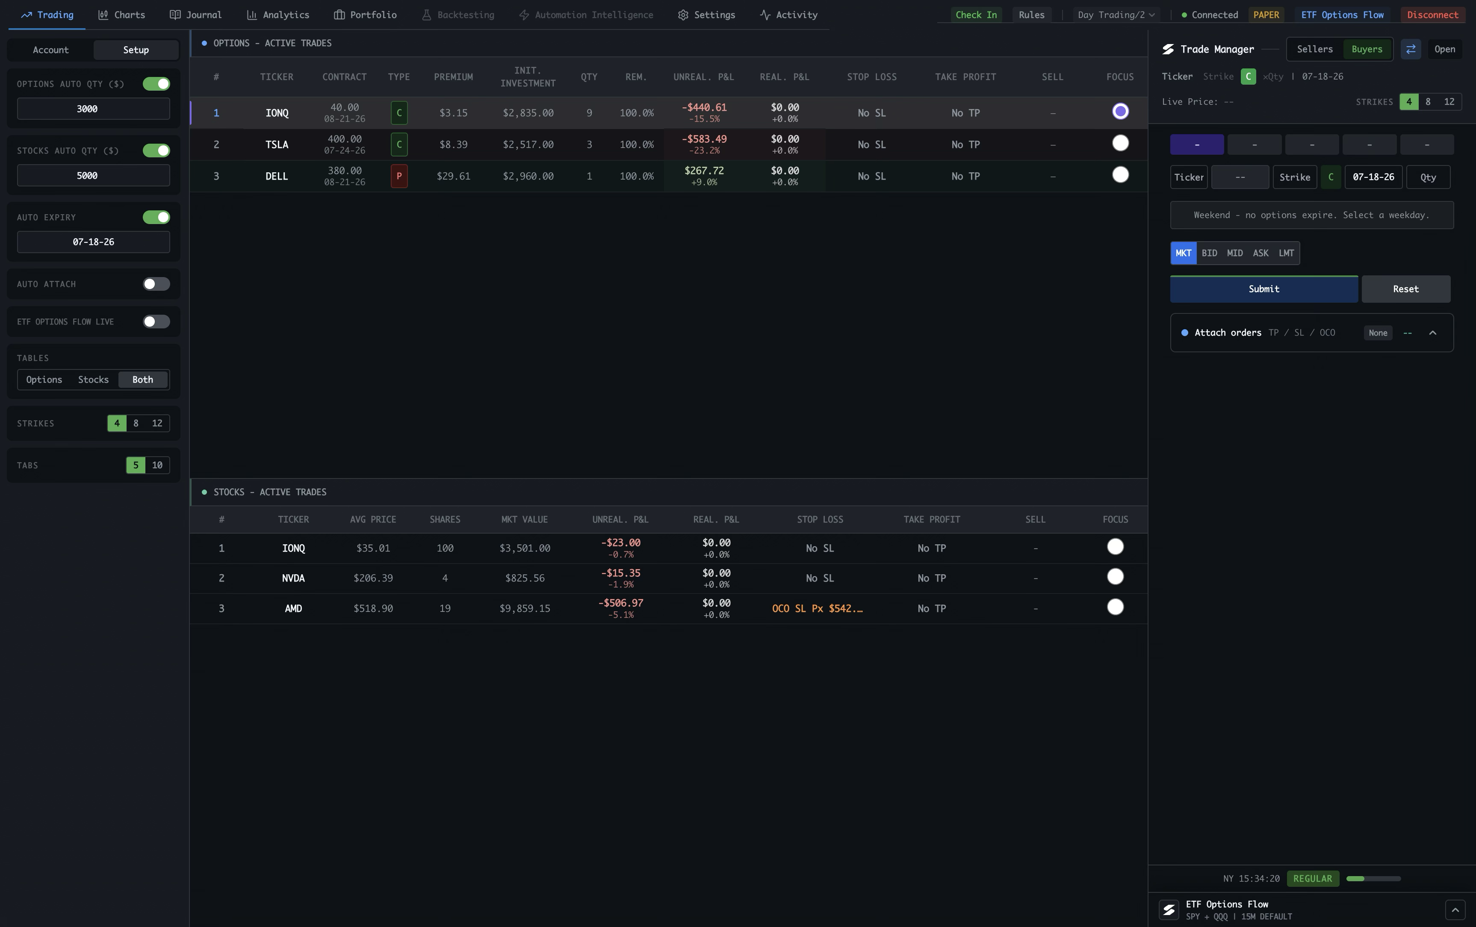This screenshot has width=1476, height=927.
Task: Open the Settings tab
Action: [x=706, y=15]
